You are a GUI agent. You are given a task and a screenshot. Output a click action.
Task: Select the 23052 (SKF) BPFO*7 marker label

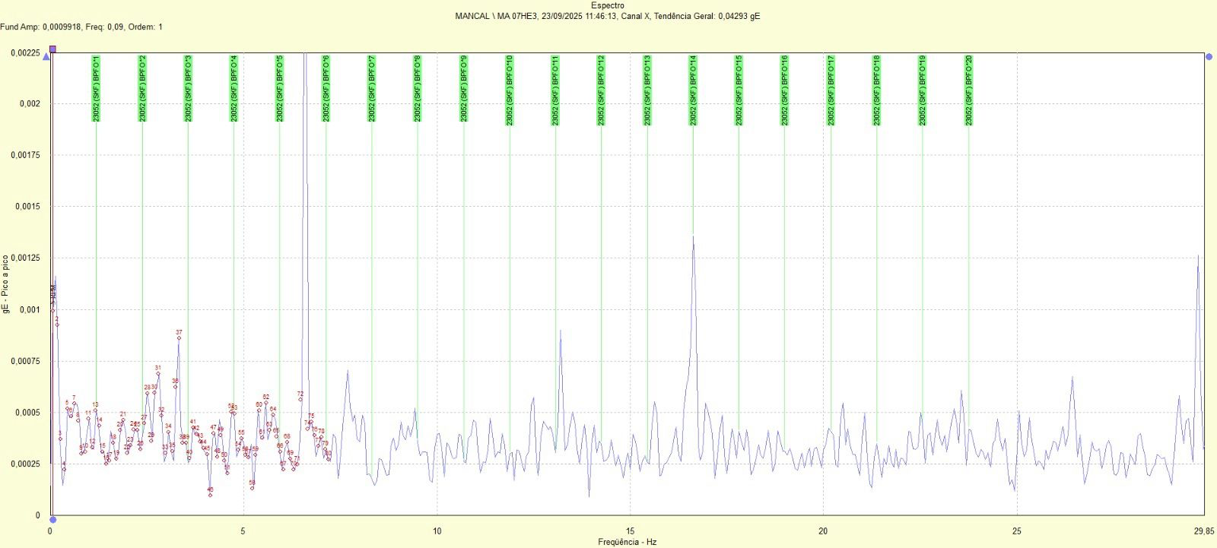click(x=372, y=88)
